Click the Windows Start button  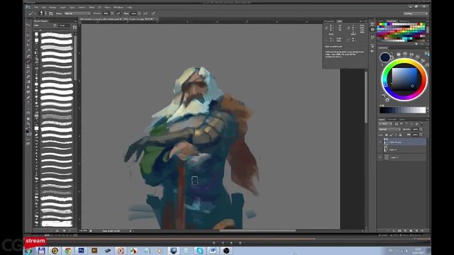point(28,251)
